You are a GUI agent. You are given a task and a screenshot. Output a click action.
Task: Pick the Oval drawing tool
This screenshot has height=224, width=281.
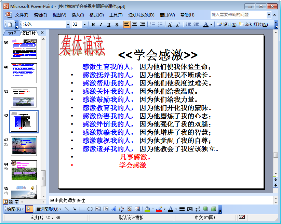click(90, 209)
